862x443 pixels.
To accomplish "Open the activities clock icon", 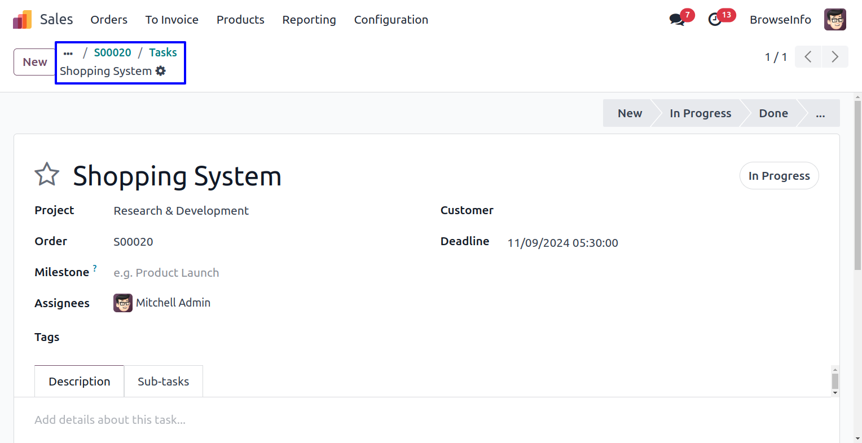I will pyautogui.click(x=715, y=20).
